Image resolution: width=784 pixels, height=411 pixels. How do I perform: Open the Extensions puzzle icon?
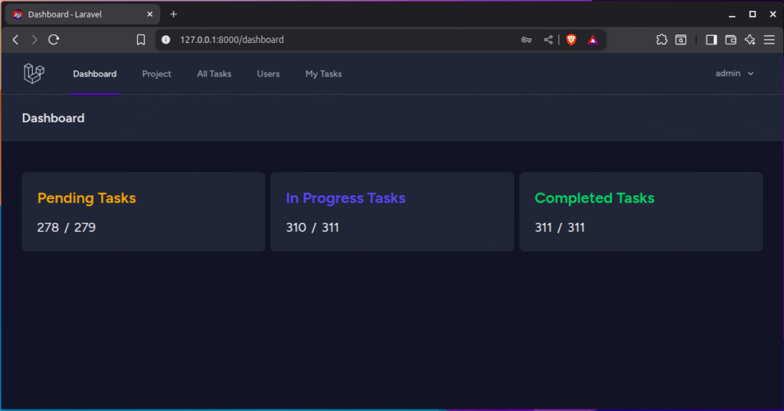coord(661,40)
